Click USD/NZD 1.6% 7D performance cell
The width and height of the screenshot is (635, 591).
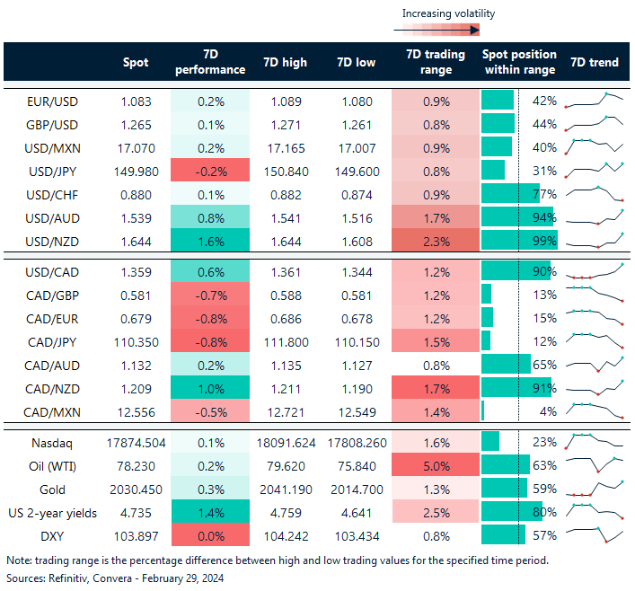point(209,240)
